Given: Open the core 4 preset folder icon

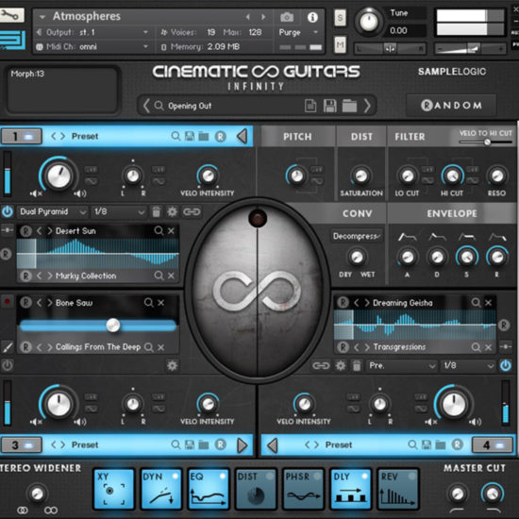Looking at the screenshot, I should click(441, 444).
